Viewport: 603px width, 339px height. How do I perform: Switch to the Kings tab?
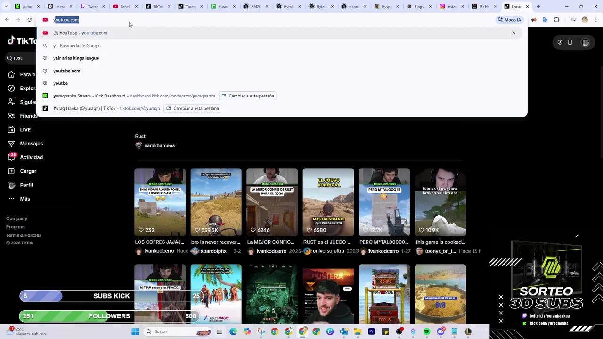pyautogui.click(x=418, y=7)
